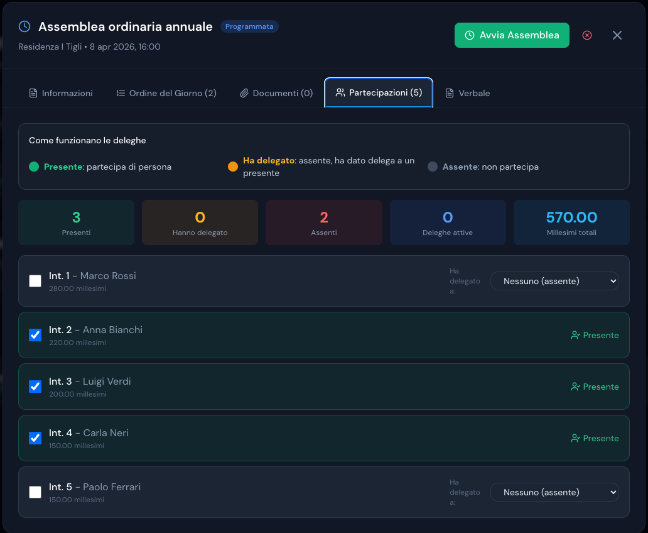Go to the Verbale tab

click(x=467, y=93)
